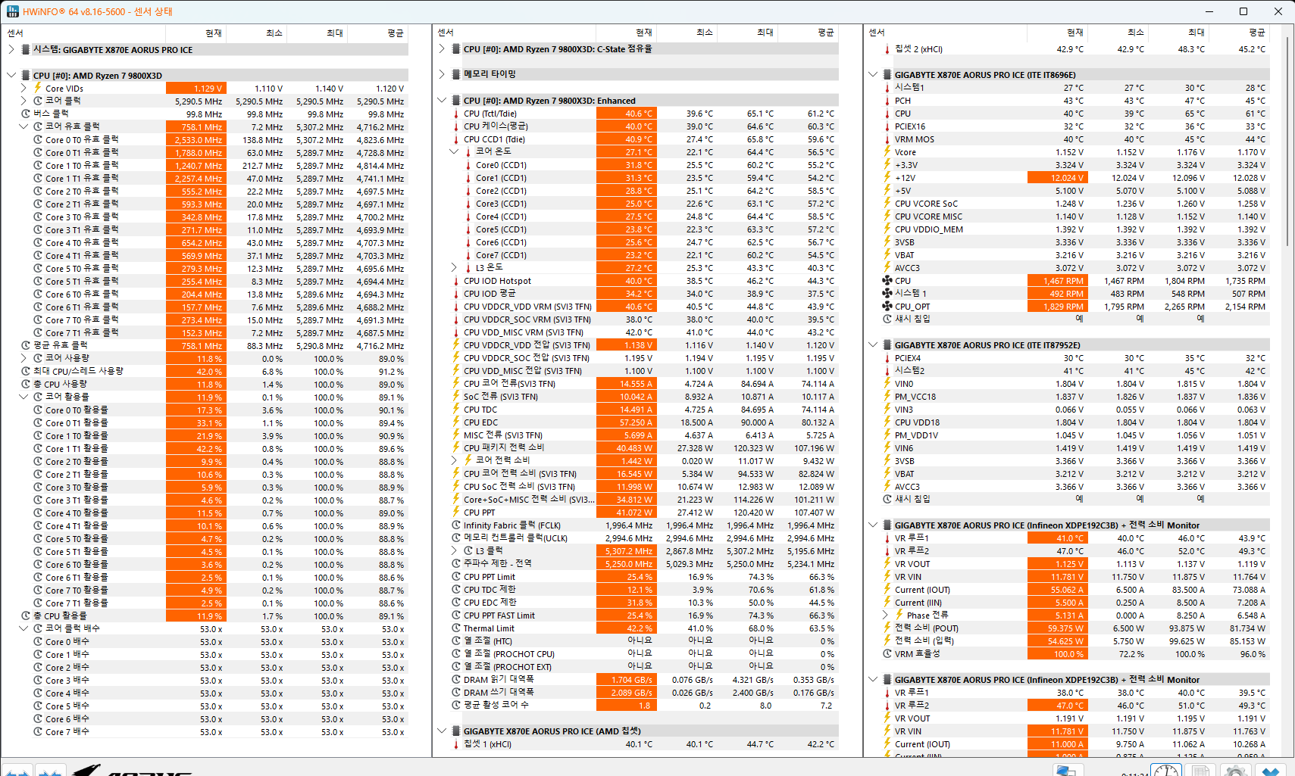Click the network computer icon in bottom toolbar

click(x=1067, y=771)
